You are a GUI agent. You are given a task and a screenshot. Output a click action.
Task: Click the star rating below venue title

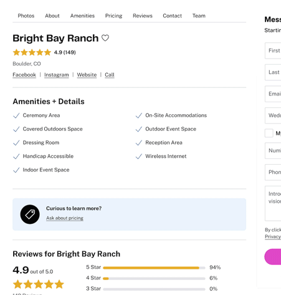32,52
